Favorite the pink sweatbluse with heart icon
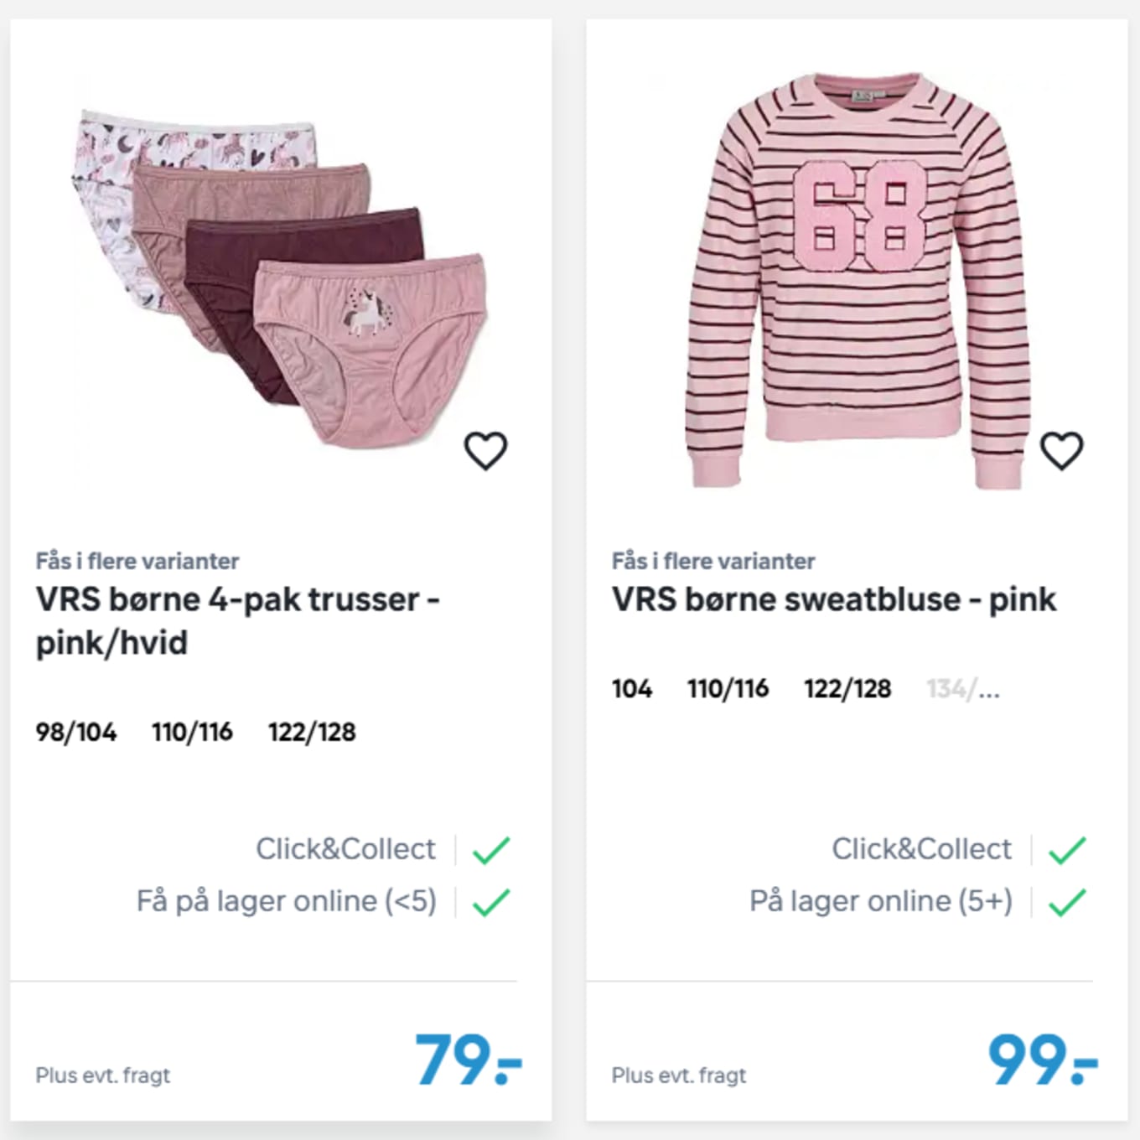 click(1062, 451)
